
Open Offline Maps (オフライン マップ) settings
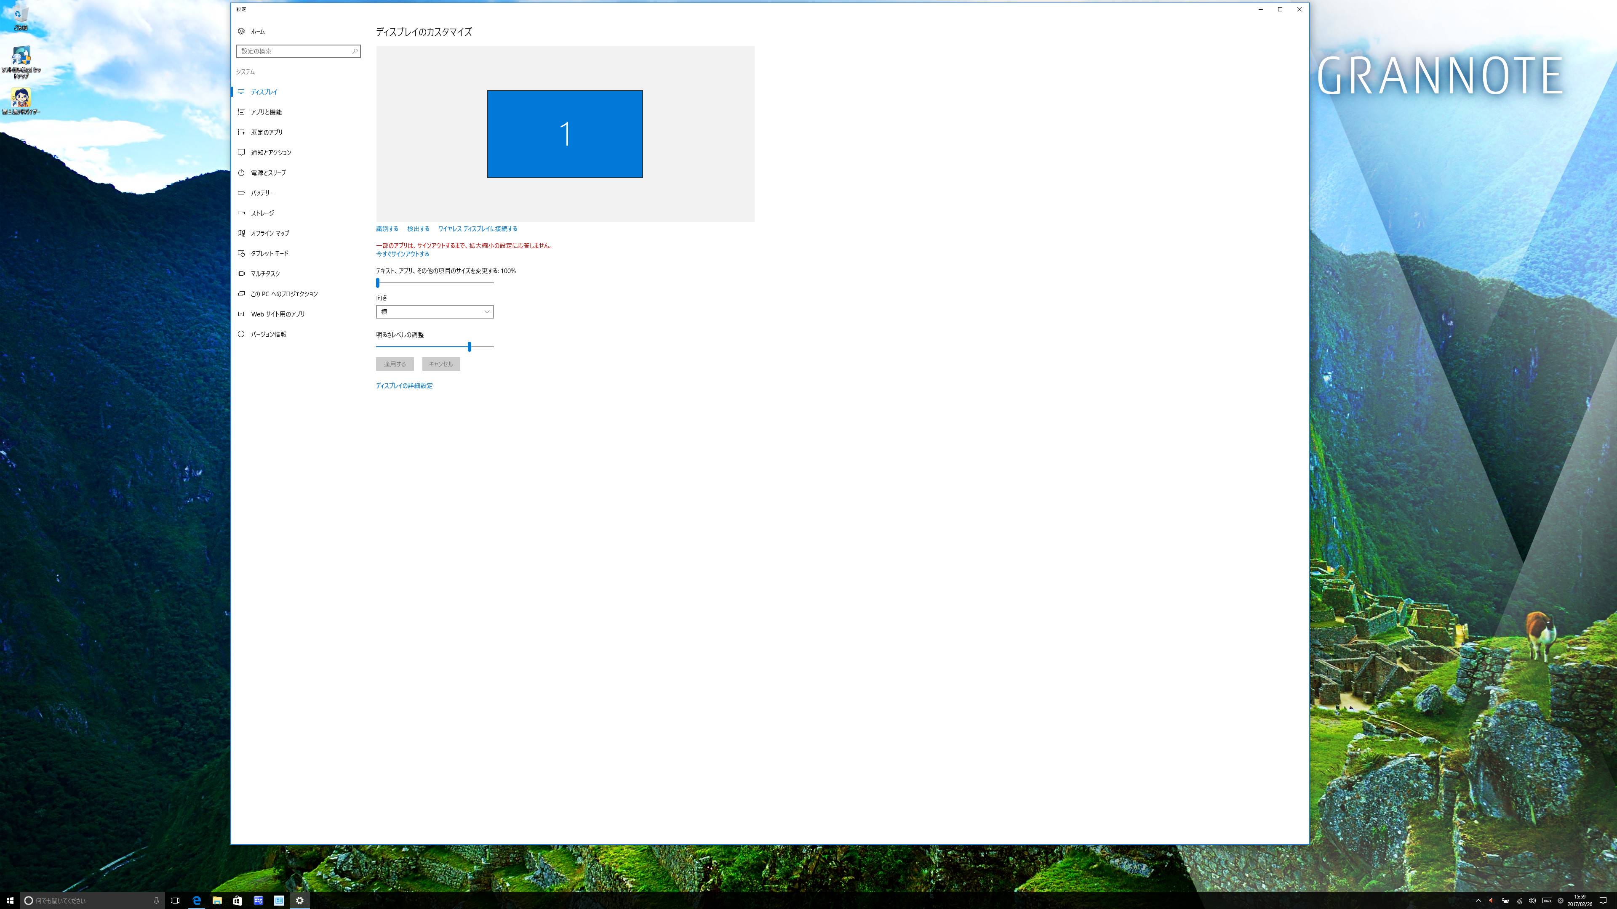(270, 234)
